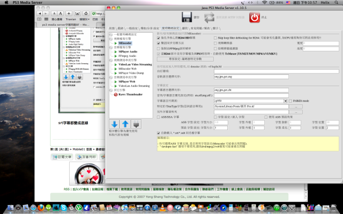
Task: Click the RSS link in page footer
Action: (66, 189)
